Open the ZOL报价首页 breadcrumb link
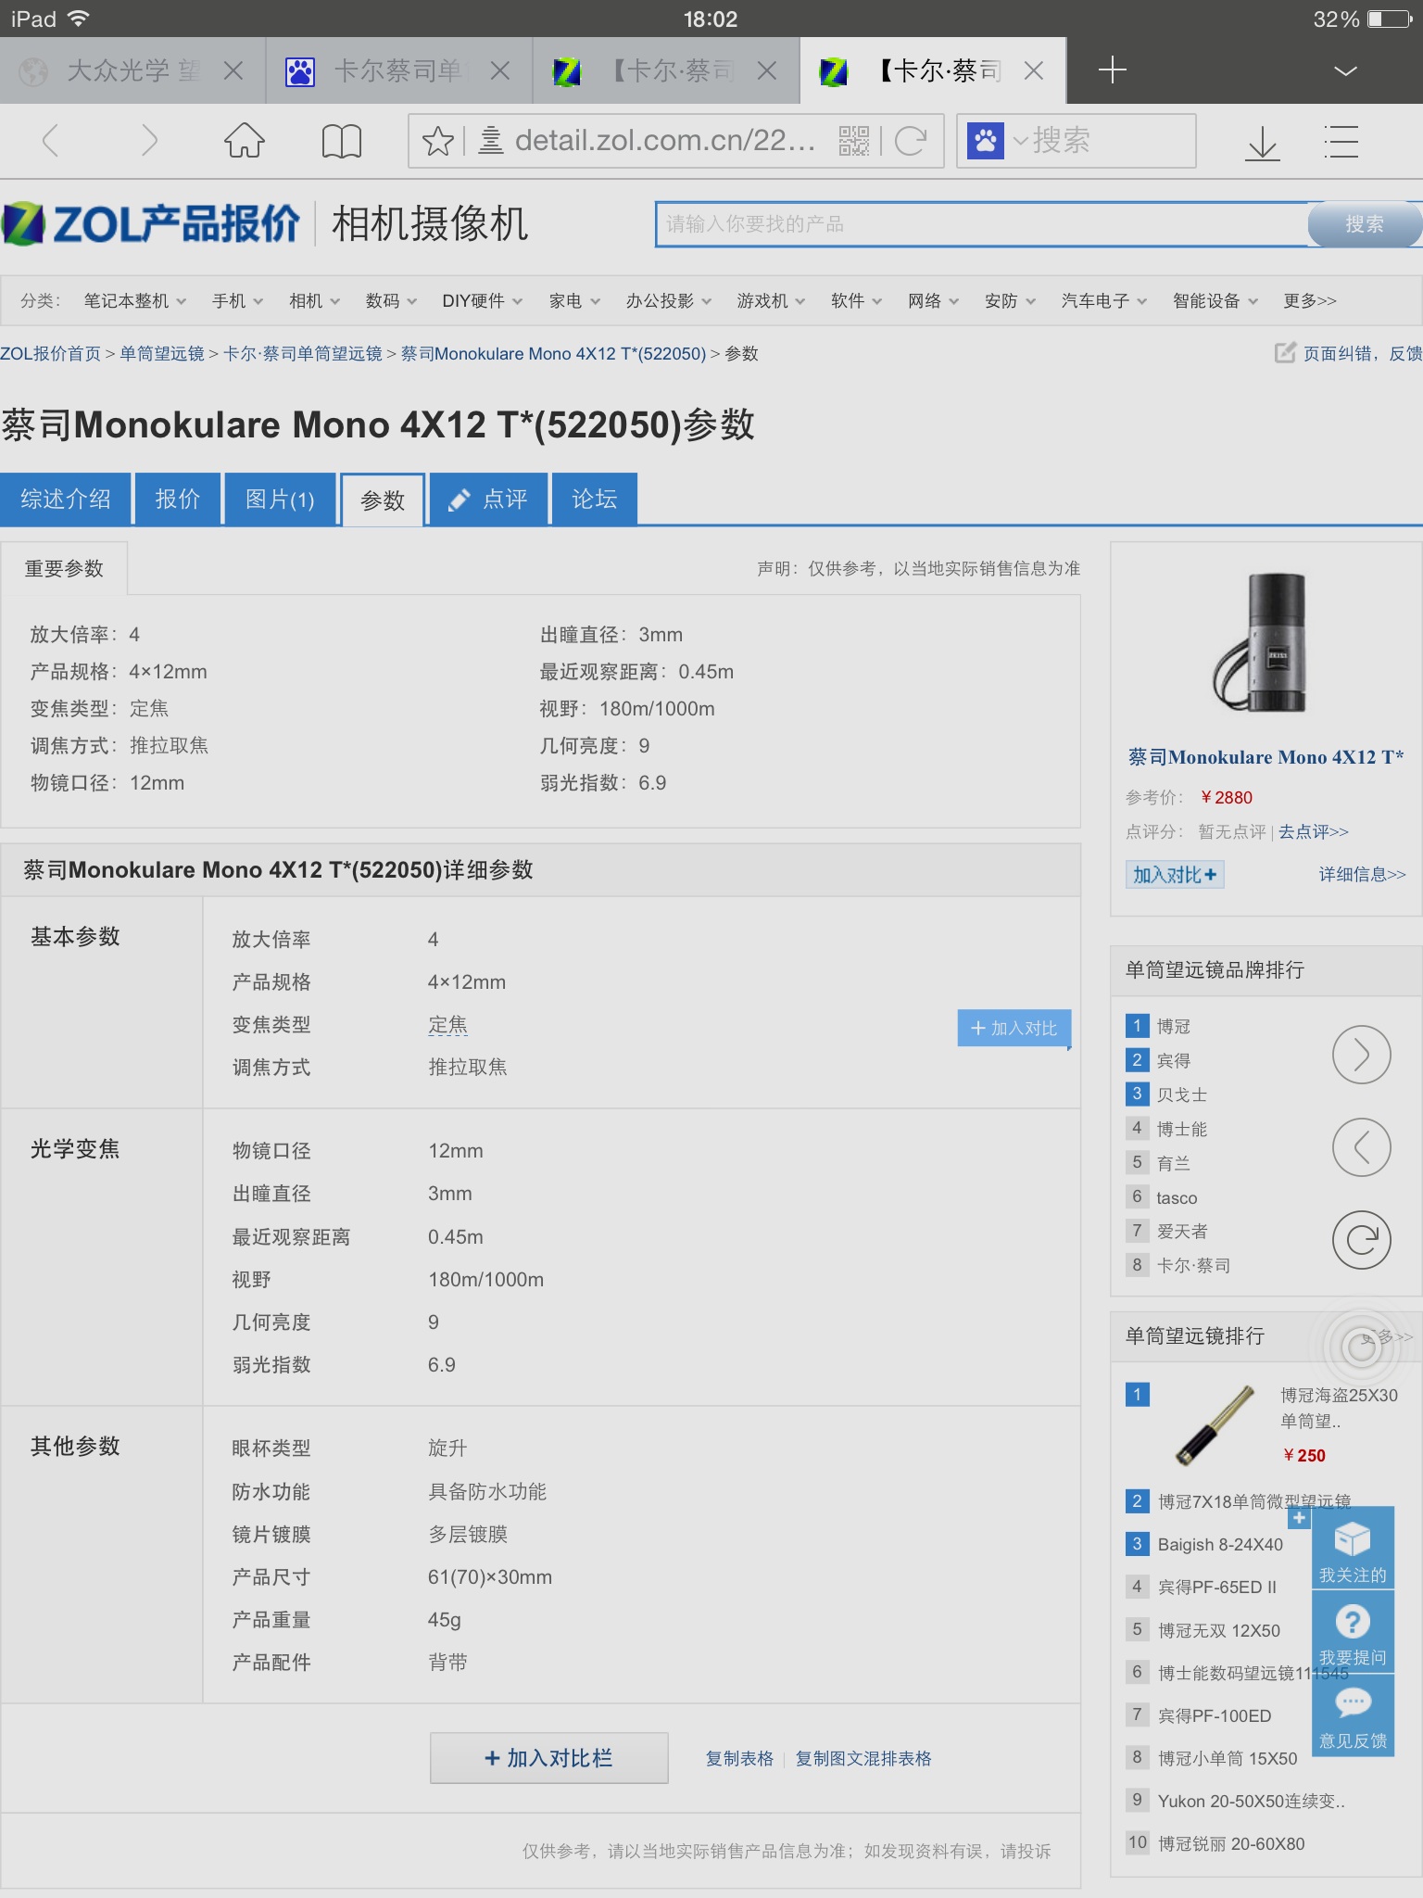This screenshot has width=1423, height=1898. [x=51, y=354]
